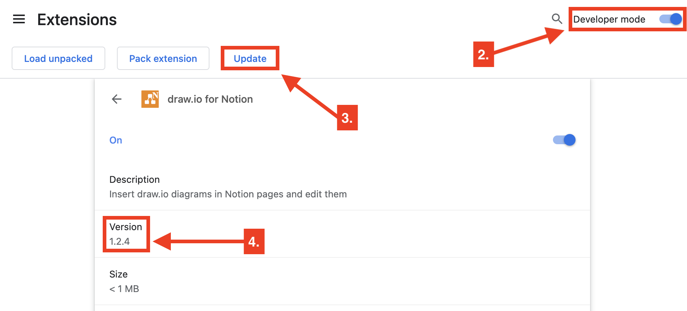Open the Extensions hamburger menu

pos(19,19)
